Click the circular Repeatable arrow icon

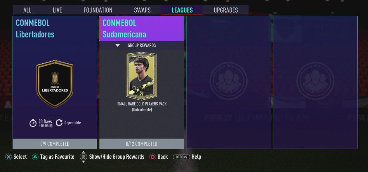pos(59,123)
